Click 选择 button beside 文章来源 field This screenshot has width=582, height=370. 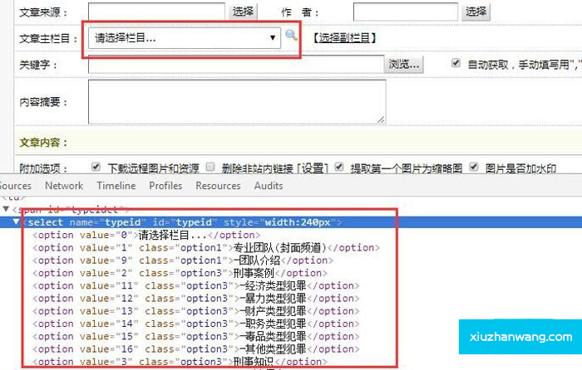(x=243, y=12)
